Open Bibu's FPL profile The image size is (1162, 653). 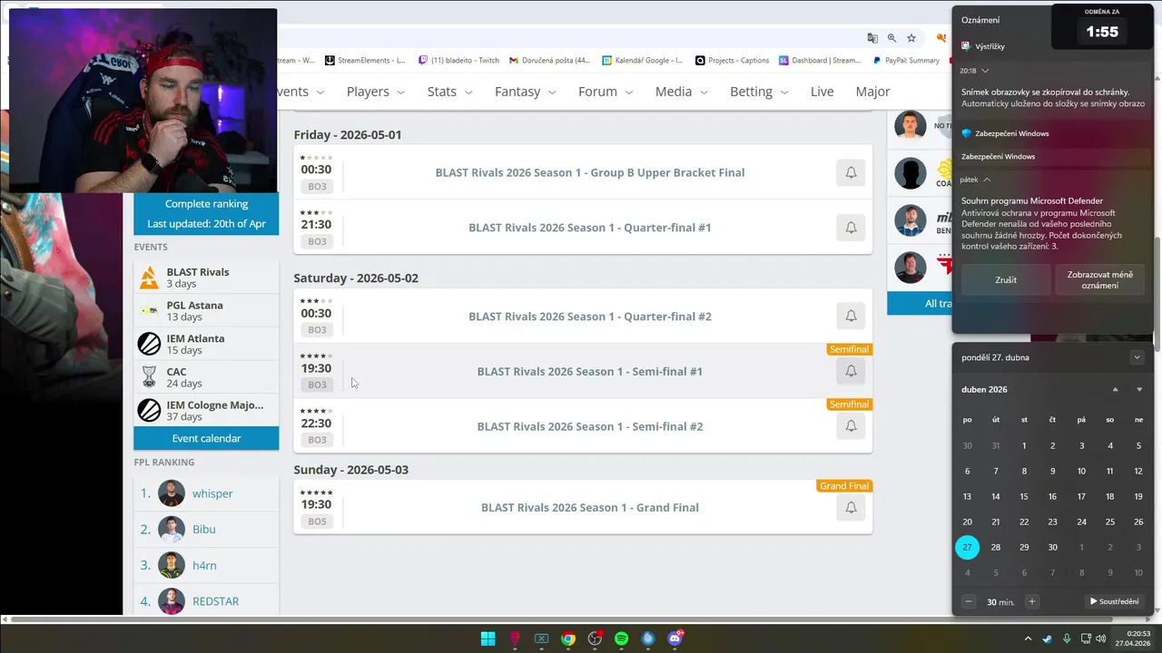tap(203, 529)
